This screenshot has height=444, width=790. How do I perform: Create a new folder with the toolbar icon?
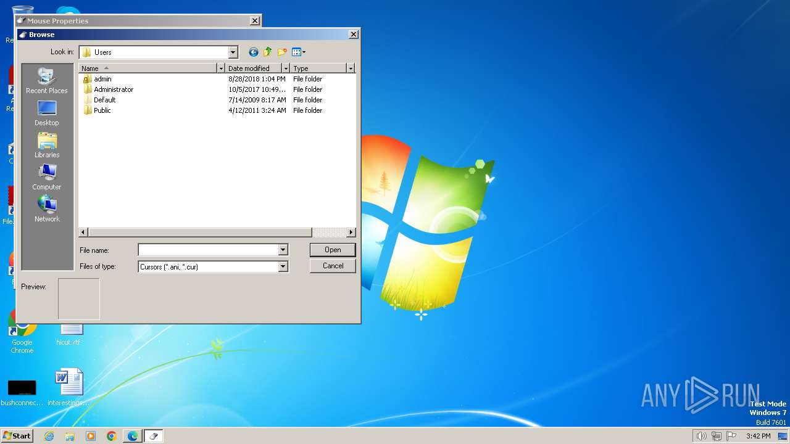pos(282,52)
